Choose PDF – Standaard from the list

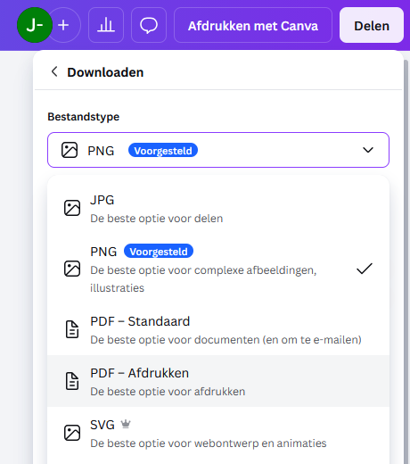tap(218, 330)
